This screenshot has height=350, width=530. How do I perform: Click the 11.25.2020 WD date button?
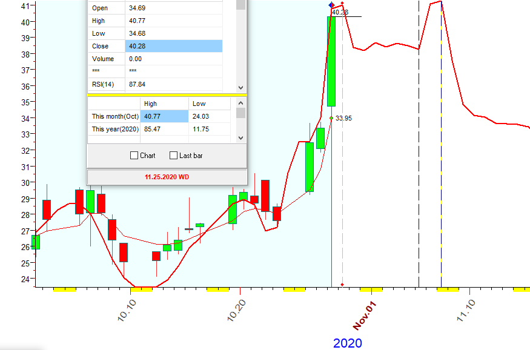(x=167, y=177)
